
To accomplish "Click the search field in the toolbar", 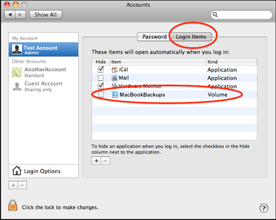I will click(241, 15).
